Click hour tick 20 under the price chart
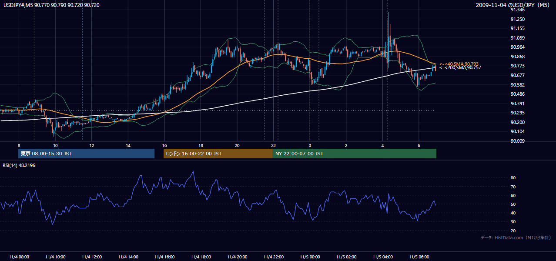The height and width of the screenshot is (261, 556). click(x=237, y=145)
